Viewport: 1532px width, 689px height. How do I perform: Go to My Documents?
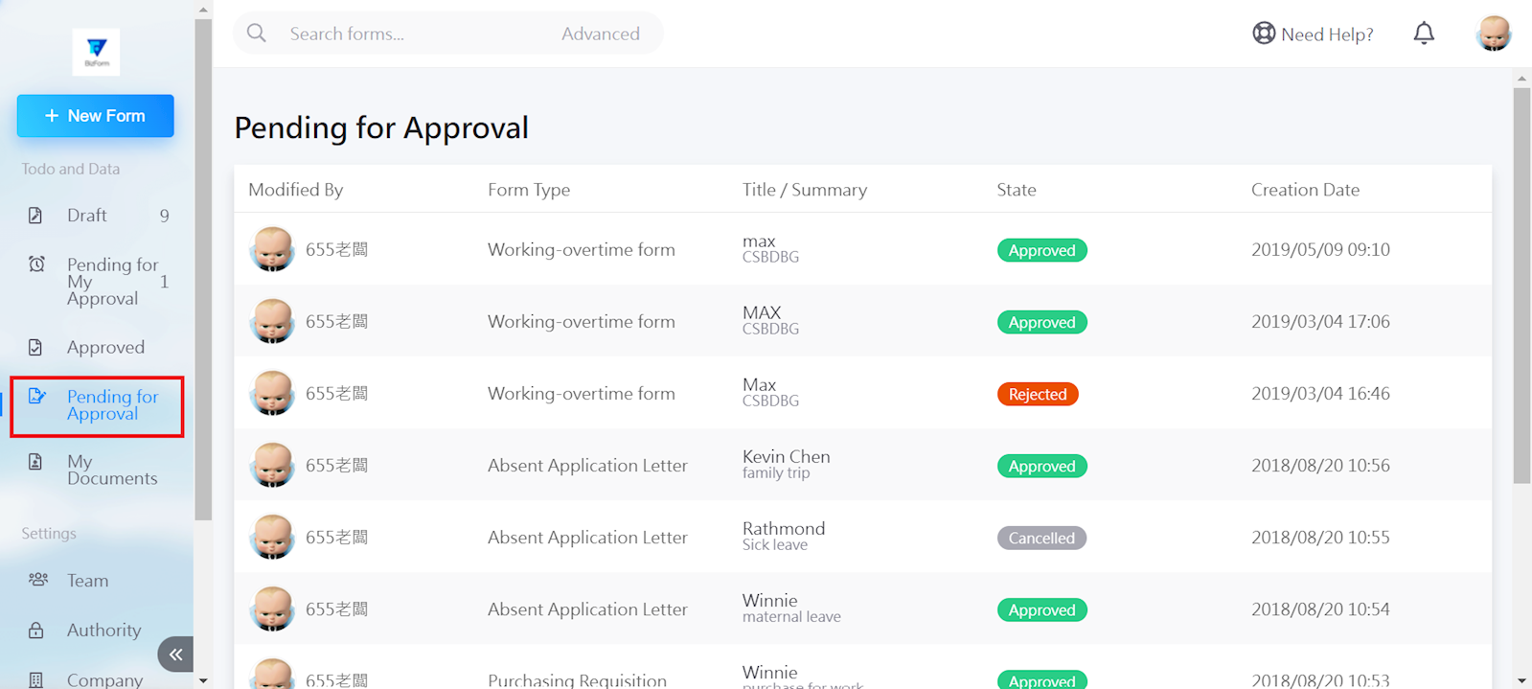111,470
